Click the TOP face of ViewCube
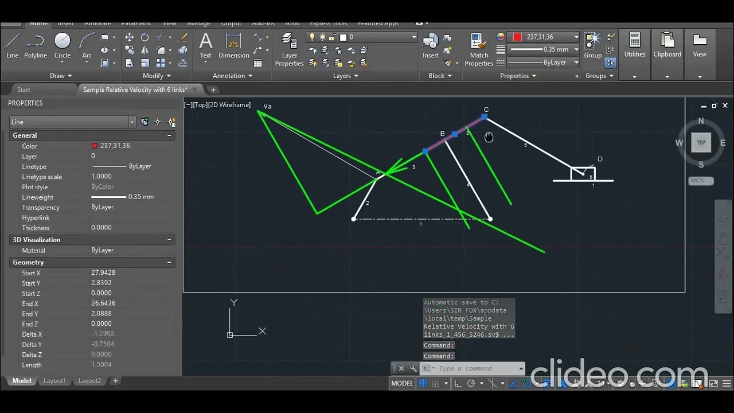The image size is (734, 413). 701,143
